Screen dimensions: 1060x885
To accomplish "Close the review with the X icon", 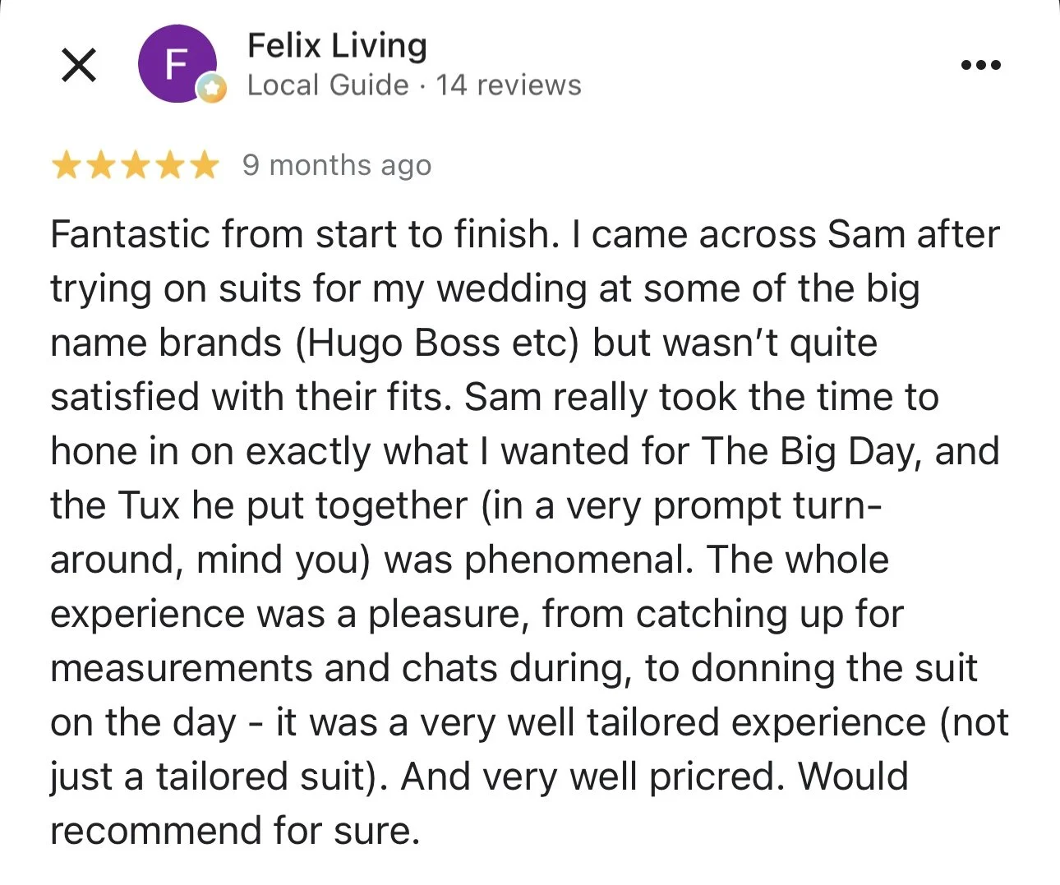I will pyautogui.click(x=79, y=65).
